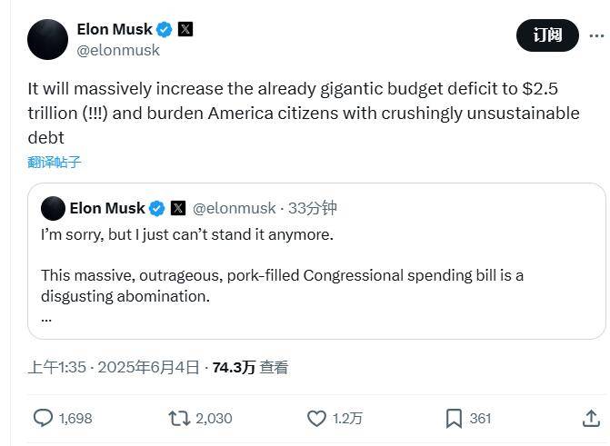Click the post date 2025年6月4日
Screen dimensions: 610x446
[148, 367]
